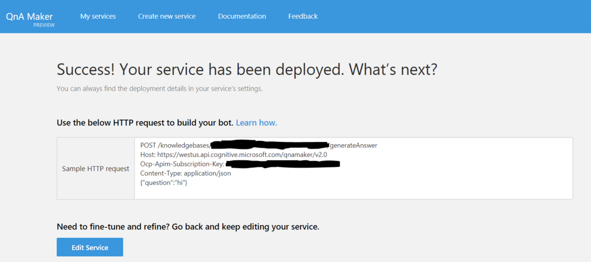Follow the Learn how link
Viewport: 591px width, 262px height.
pyautogui.click(x=256, y=123)
